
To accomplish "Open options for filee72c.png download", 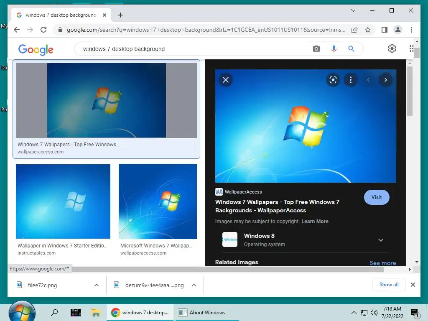I will pos(97,285).
